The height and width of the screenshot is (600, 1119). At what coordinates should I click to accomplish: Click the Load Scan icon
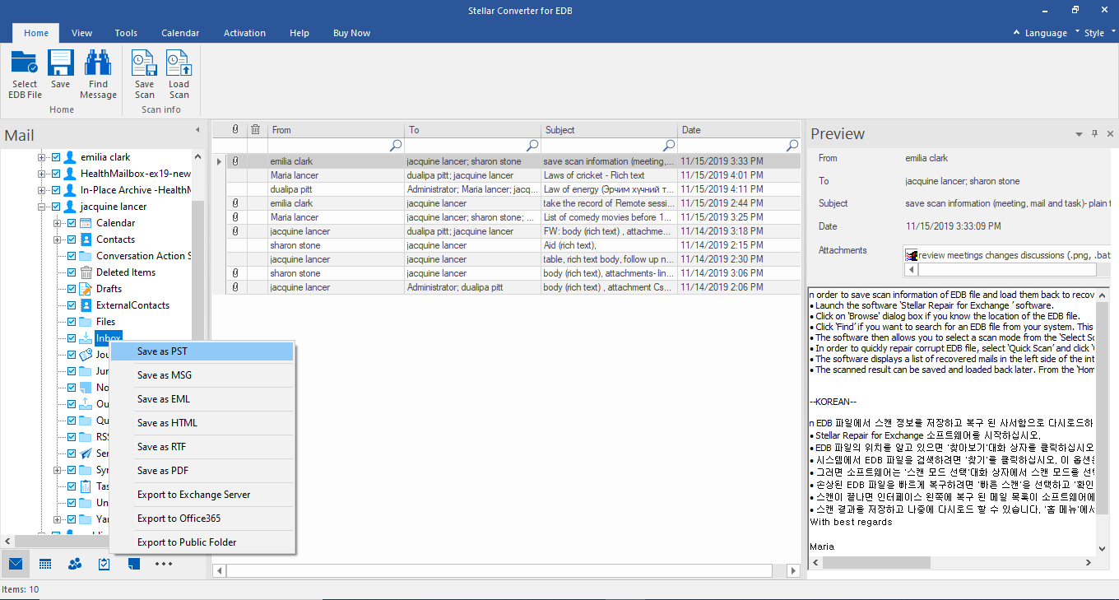pyautogui.click(x=179, y=63)
